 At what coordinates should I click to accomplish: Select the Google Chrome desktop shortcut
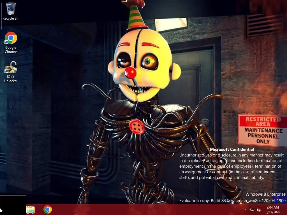[x=11, y=43]
